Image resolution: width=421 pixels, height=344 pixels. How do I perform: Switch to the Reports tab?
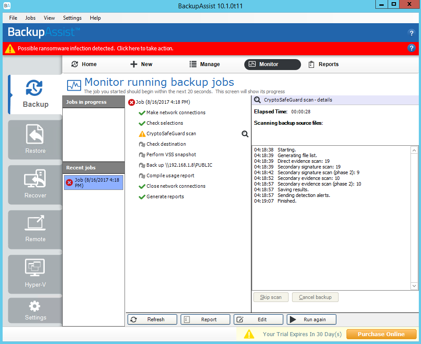324,64
